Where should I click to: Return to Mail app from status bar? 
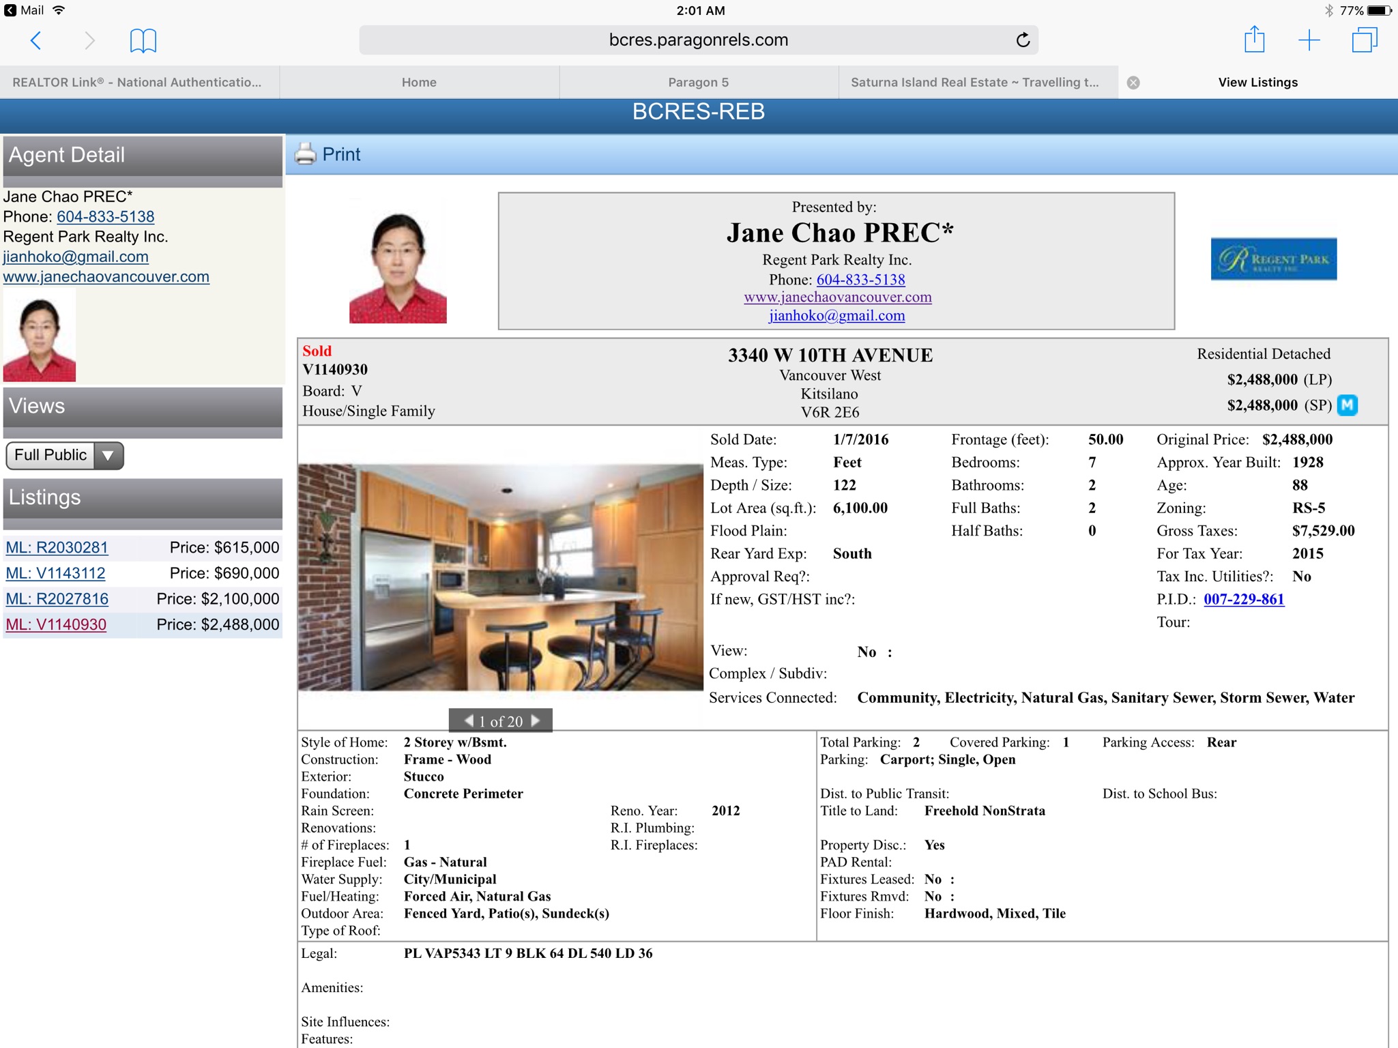(x=25, y=10)
